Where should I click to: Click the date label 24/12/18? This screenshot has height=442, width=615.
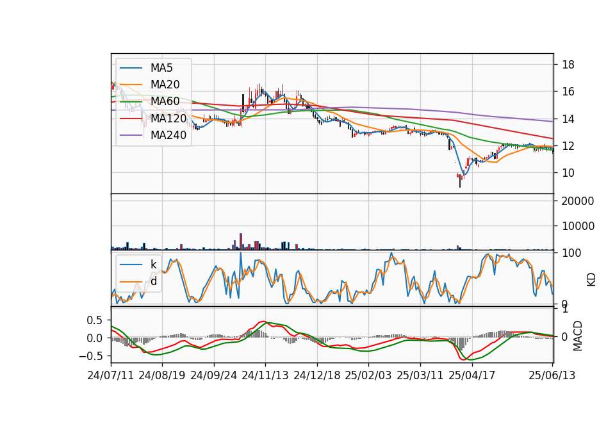(317, 375)
